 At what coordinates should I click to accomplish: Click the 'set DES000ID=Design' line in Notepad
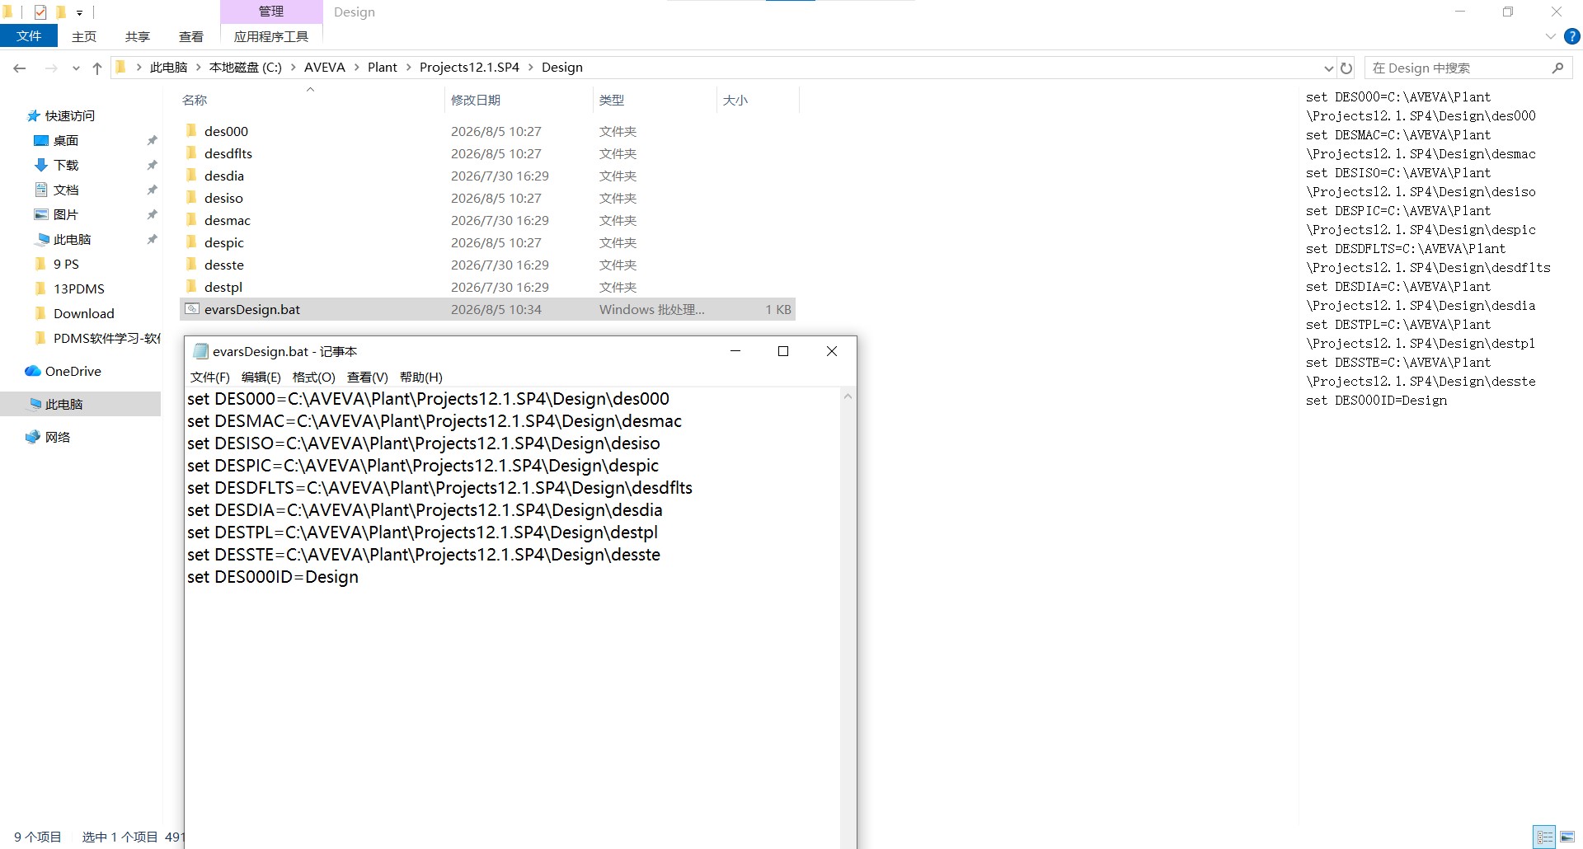273,577
